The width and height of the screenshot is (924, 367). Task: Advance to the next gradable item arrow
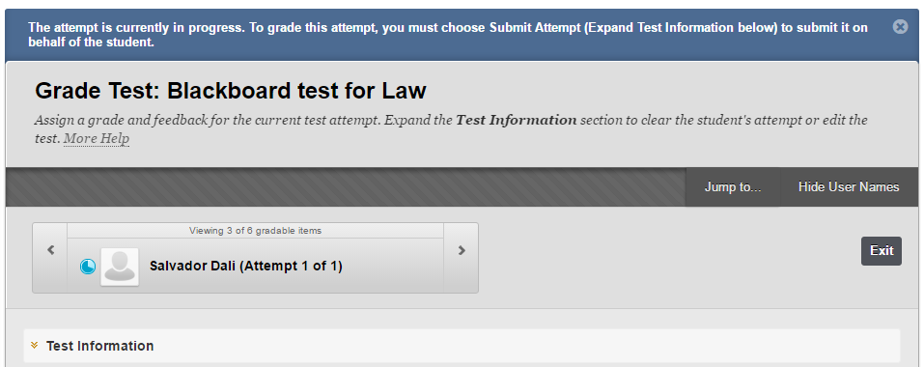(x=462, y=250)
